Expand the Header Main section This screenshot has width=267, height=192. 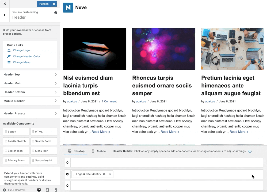coord(30,83)
